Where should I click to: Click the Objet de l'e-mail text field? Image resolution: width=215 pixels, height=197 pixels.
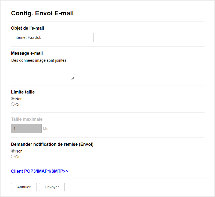point(52,37)
